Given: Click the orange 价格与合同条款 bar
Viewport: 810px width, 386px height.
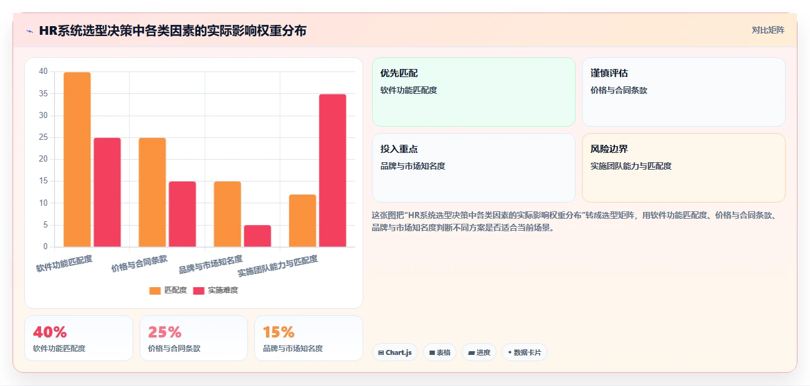Looking at the screenshot, I should coord(152,192).
